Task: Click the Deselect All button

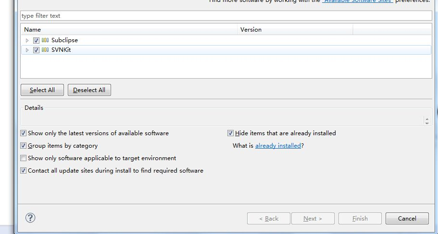Action: (89, 90)
